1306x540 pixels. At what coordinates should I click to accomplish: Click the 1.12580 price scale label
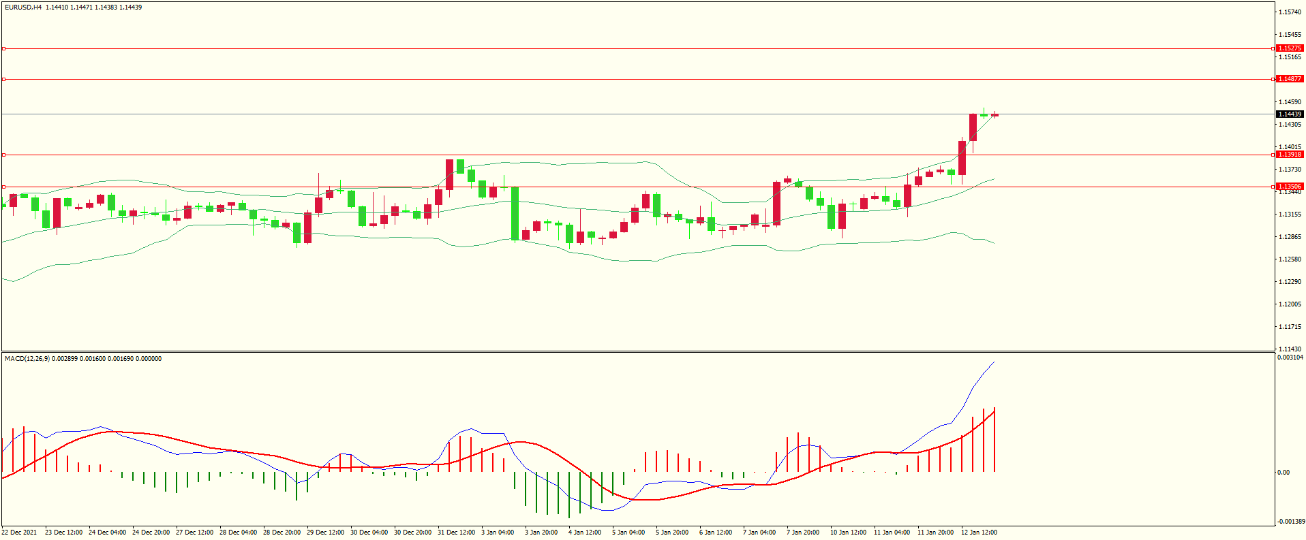[1290, 259]
